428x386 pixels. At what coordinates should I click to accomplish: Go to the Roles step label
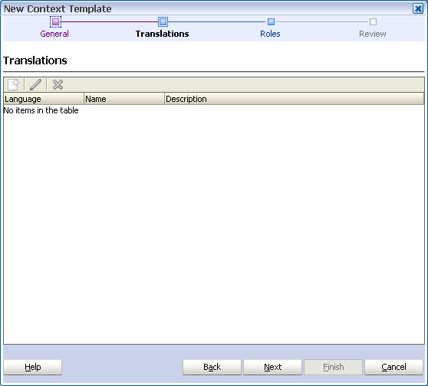(x=270, y=34)
